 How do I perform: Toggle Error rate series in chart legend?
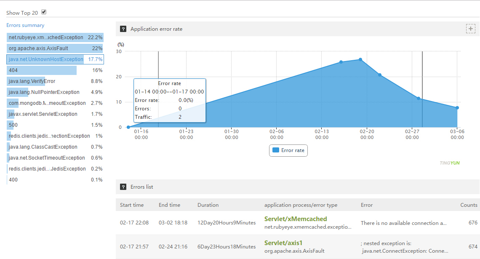[288, 150]
